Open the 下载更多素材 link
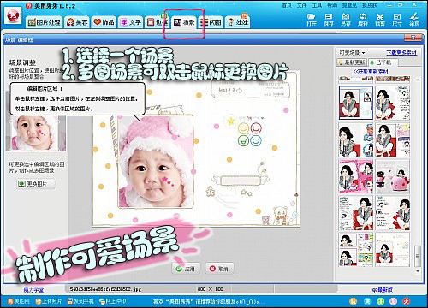The width and height of the screenshot is (428, 308). (401, 53)
